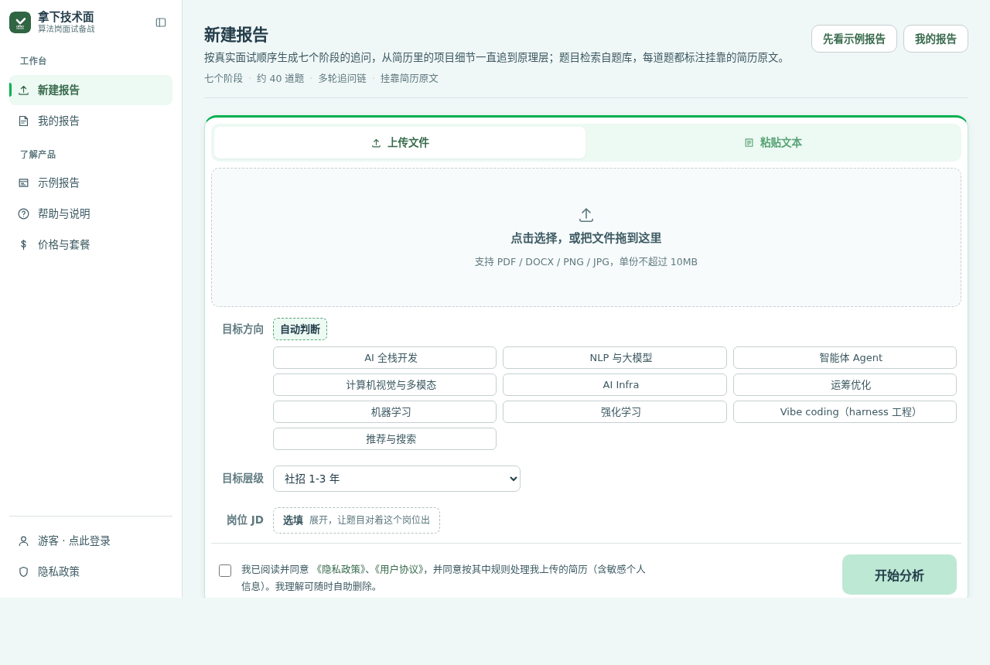This screenshot has height=665, width=990.
Task: Switch to the 粘贴文本 tab
Action: coord(773,142)
